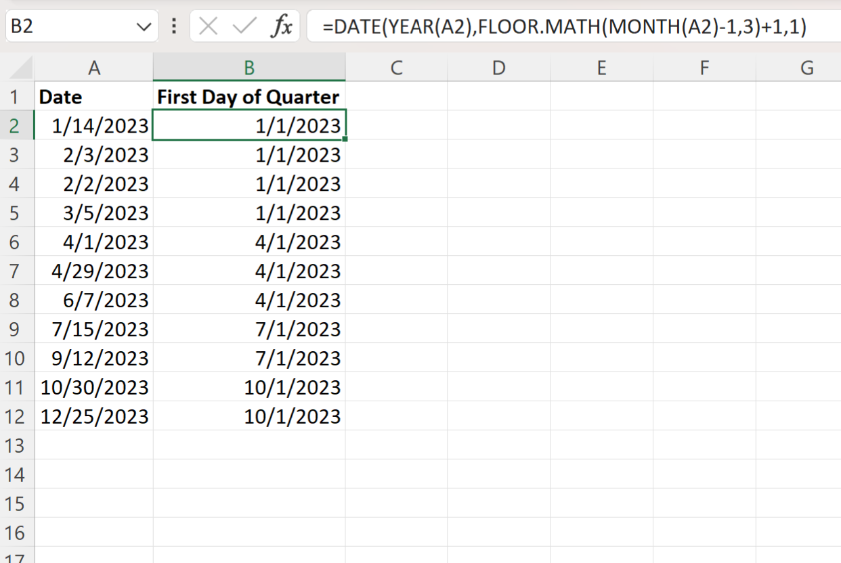Select row 13 header

[17, 446]
